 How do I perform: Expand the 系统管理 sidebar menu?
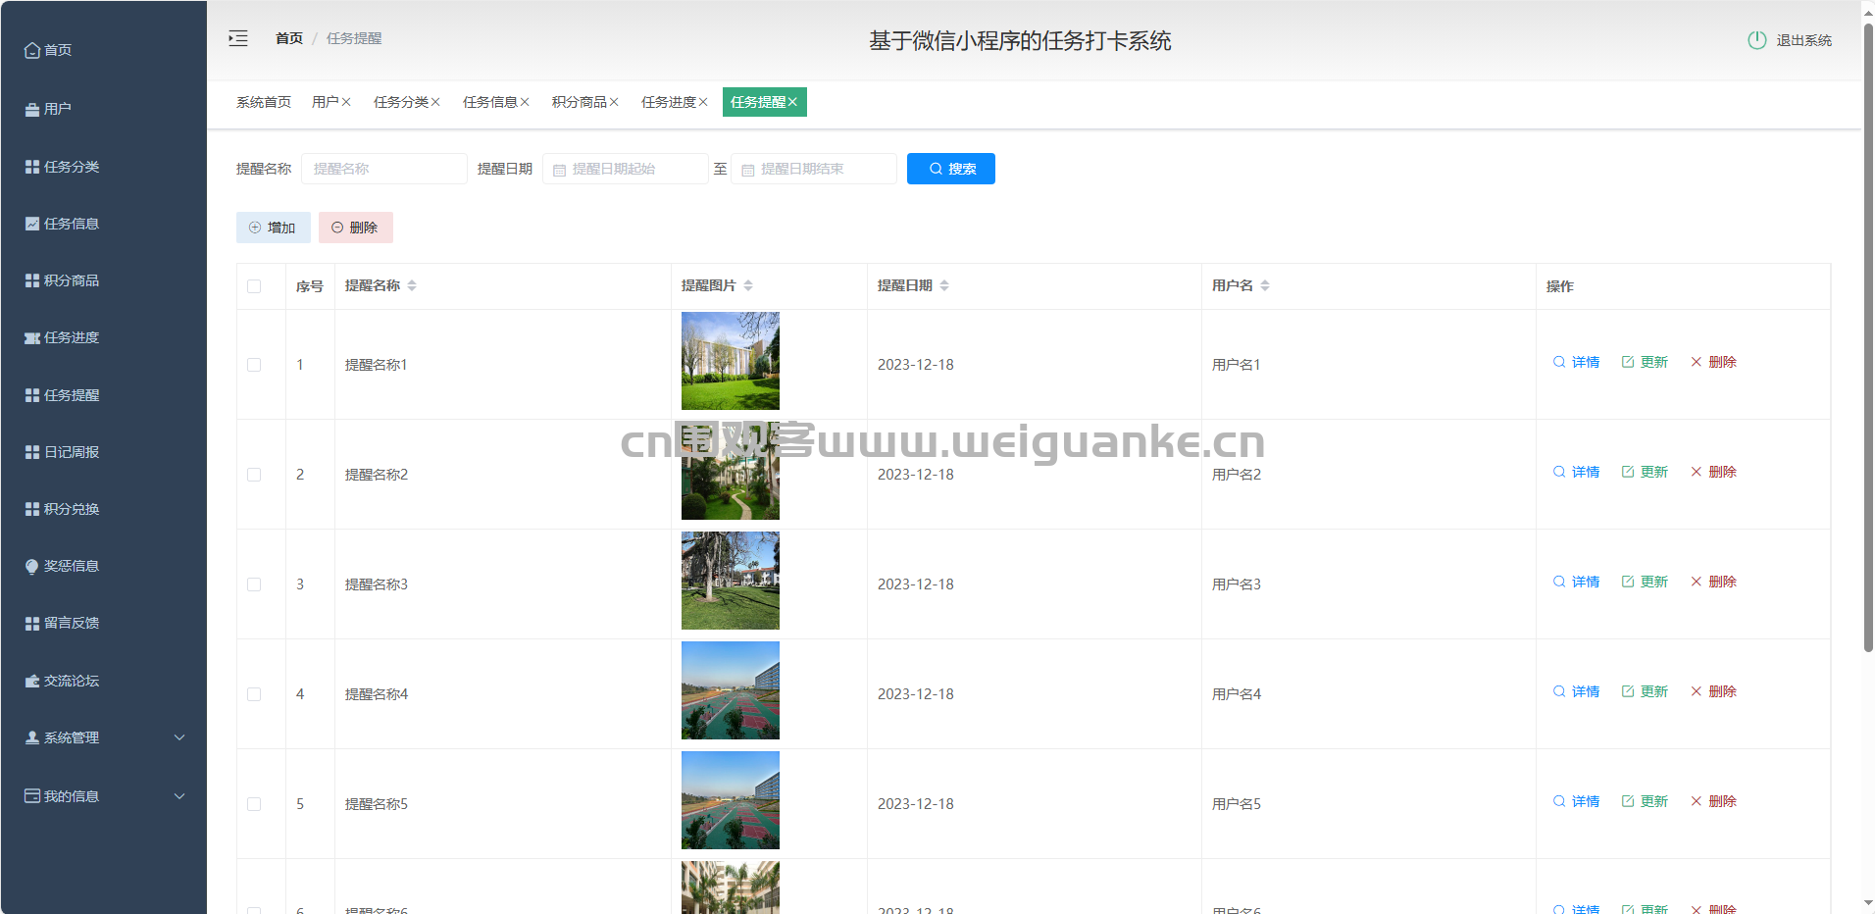pos(103,737)
